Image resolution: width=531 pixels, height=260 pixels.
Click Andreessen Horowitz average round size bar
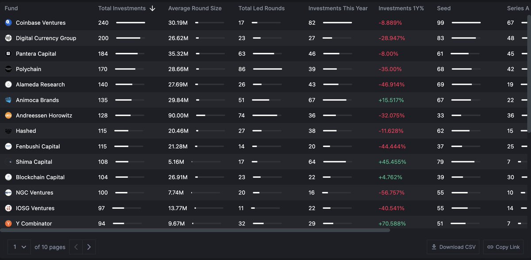click(x=210, y=115)
